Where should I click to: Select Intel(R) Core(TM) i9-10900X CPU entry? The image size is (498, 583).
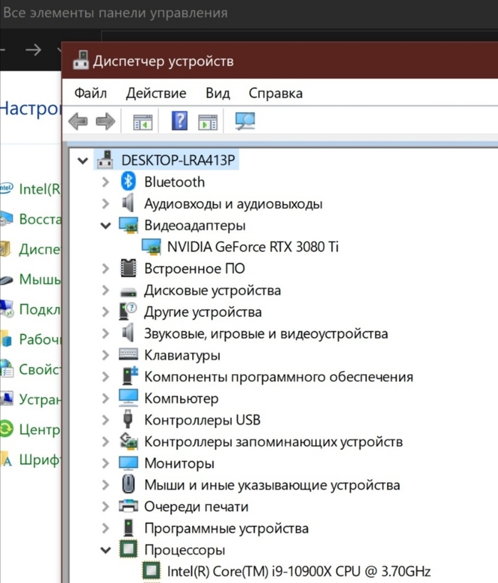click(299, 571)
